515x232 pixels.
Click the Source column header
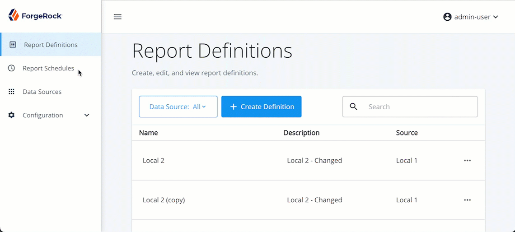(407, 133)
